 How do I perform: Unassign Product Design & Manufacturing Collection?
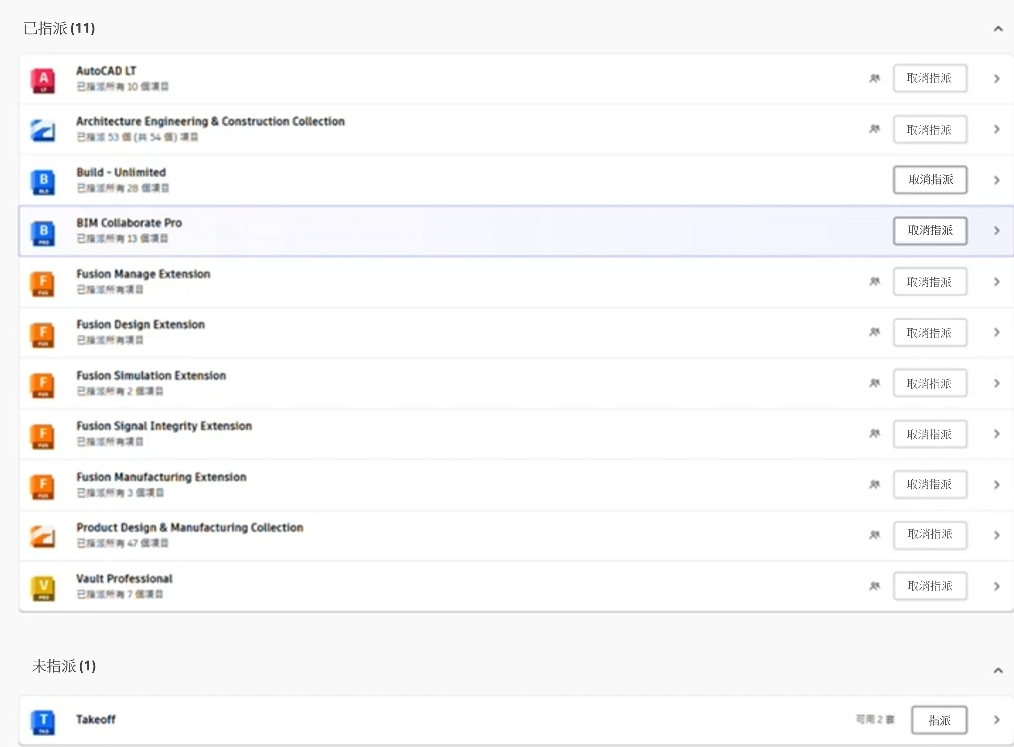pos(930,535)
